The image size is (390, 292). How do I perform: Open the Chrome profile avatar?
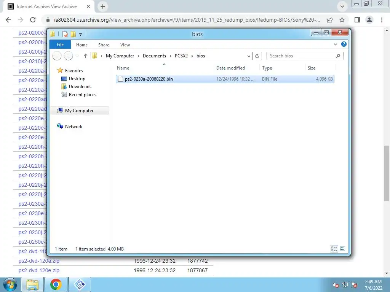[x=369, y=20]
